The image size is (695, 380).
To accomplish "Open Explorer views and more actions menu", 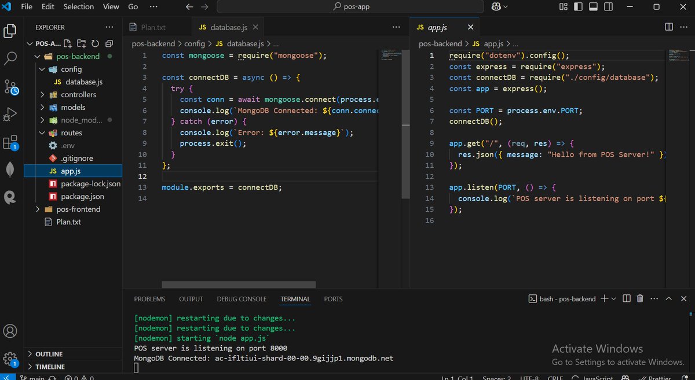I will [x=109, y=27].
